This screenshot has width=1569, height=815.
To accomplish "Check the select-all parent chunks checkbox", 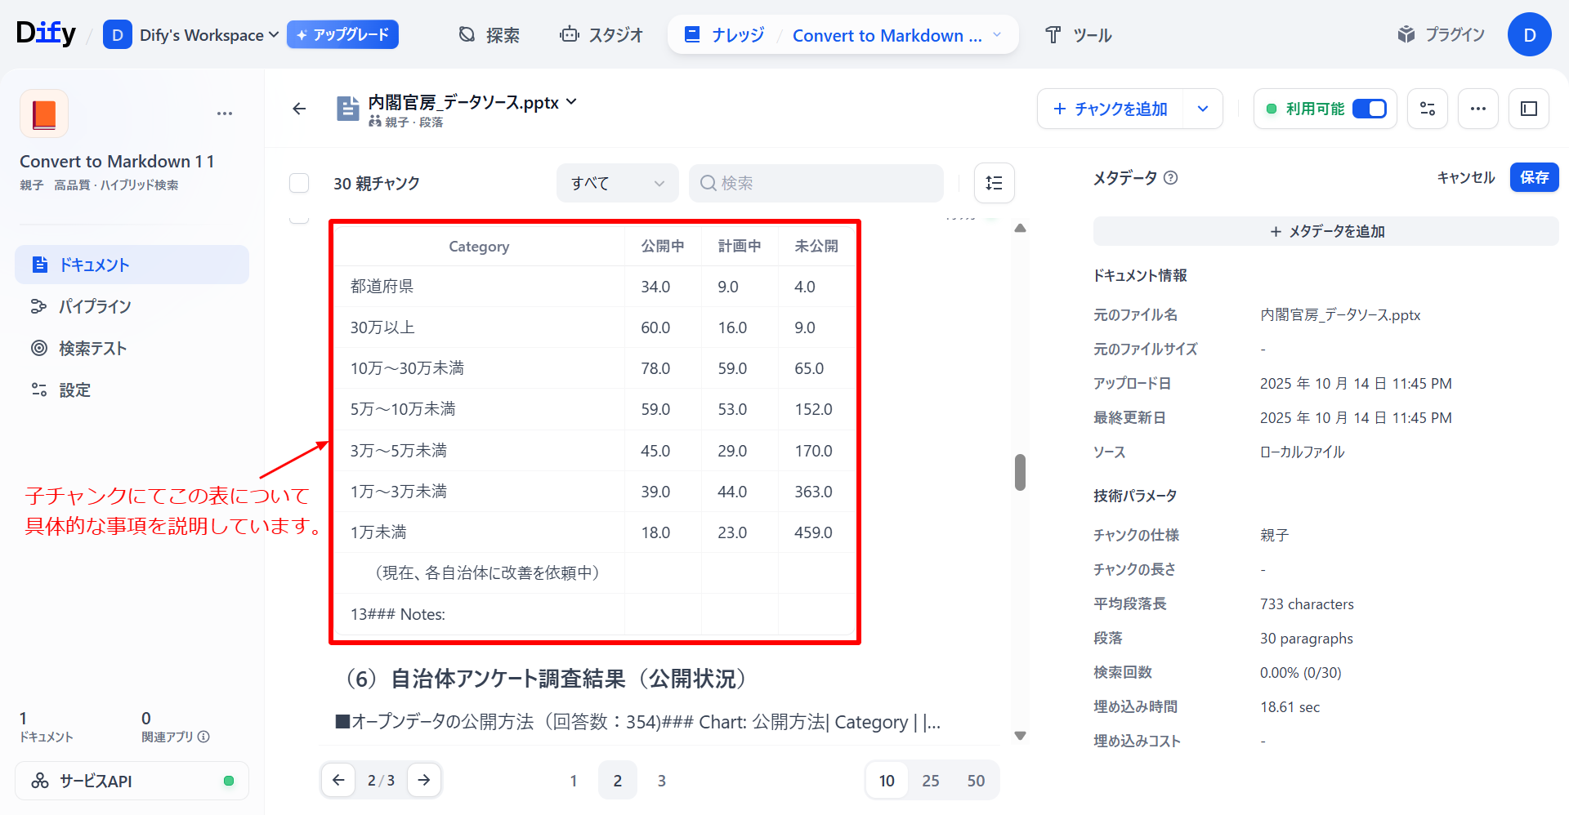I will click(299, 183).
